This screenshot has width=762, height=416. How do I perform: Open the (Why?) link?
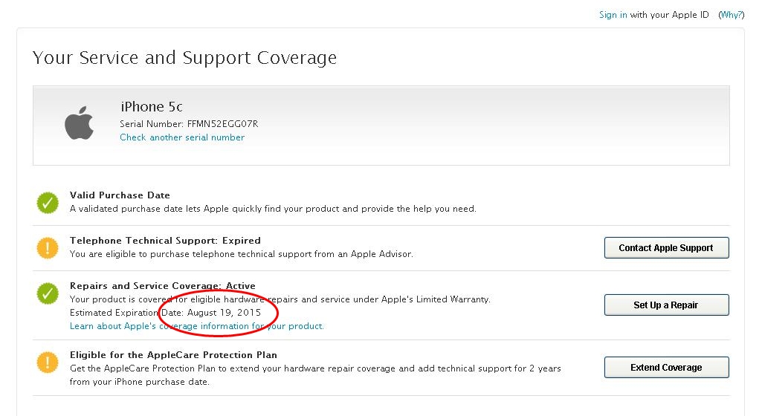point(732,15)
